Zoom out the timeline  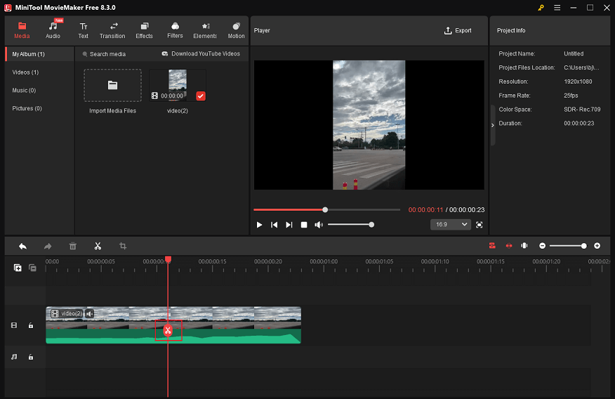pos(542,246)
